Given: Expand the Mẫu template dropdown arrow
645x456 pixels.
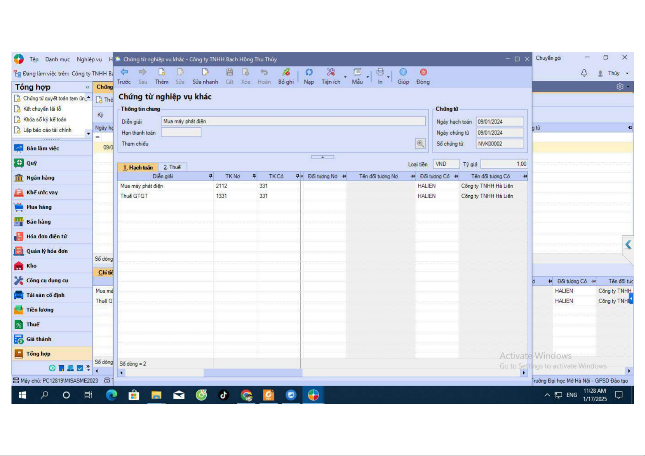Looking at the screenshot, I should [x=368, y=77].
